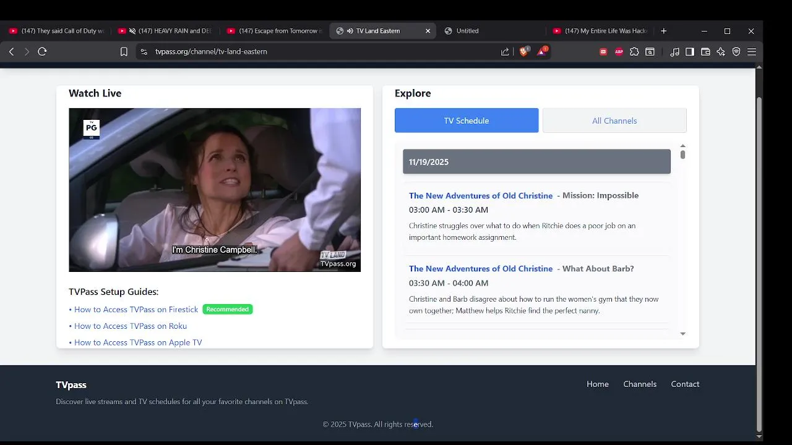Screen dimensions: 792x445
Task: Click the page scroll down arrow
Action: point(759,437)
